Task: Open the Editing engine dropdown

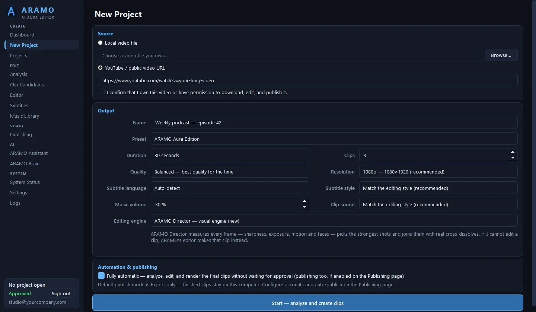Action: click(334, 220)
